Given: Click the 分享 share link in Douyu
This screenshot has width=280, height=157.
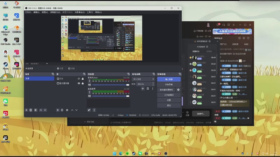Looking at the screenshot, I should click(x=208, y=31).
